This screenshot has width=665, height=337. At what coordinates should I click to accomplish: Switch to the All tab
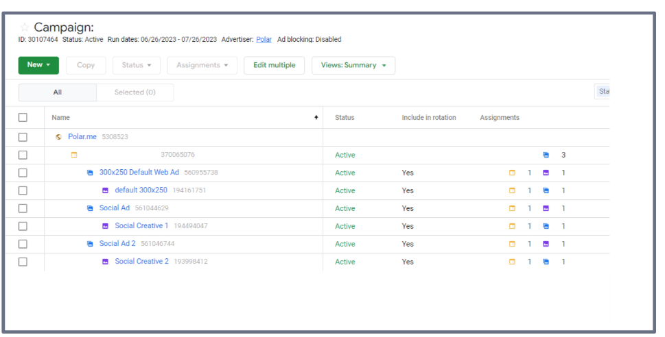point(58,92)
